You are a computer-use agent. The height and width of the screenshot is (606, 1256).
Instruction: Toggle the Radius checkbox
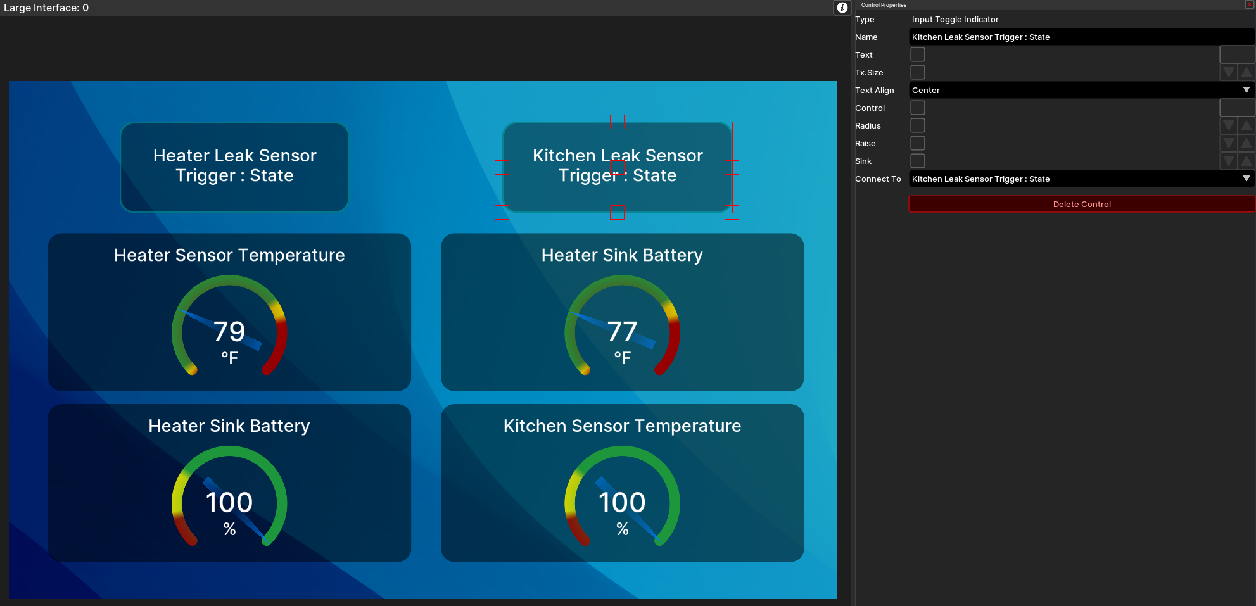pos(918,125)
